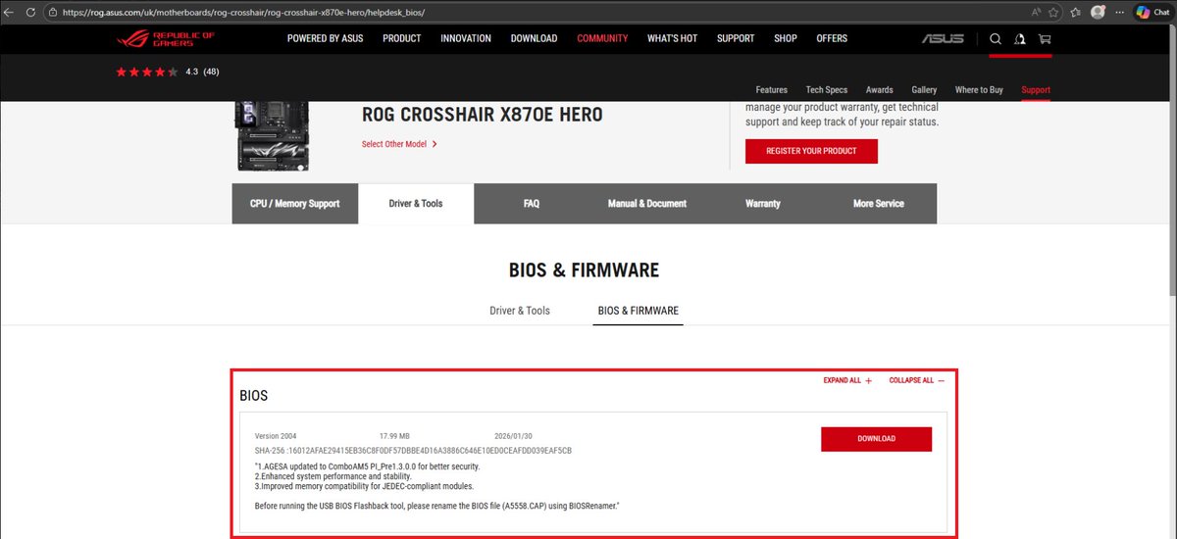Click chevron next to Select Other Model
This screenshot has width=1177, height=539.
pyautogui.click(x=435, y=144)
